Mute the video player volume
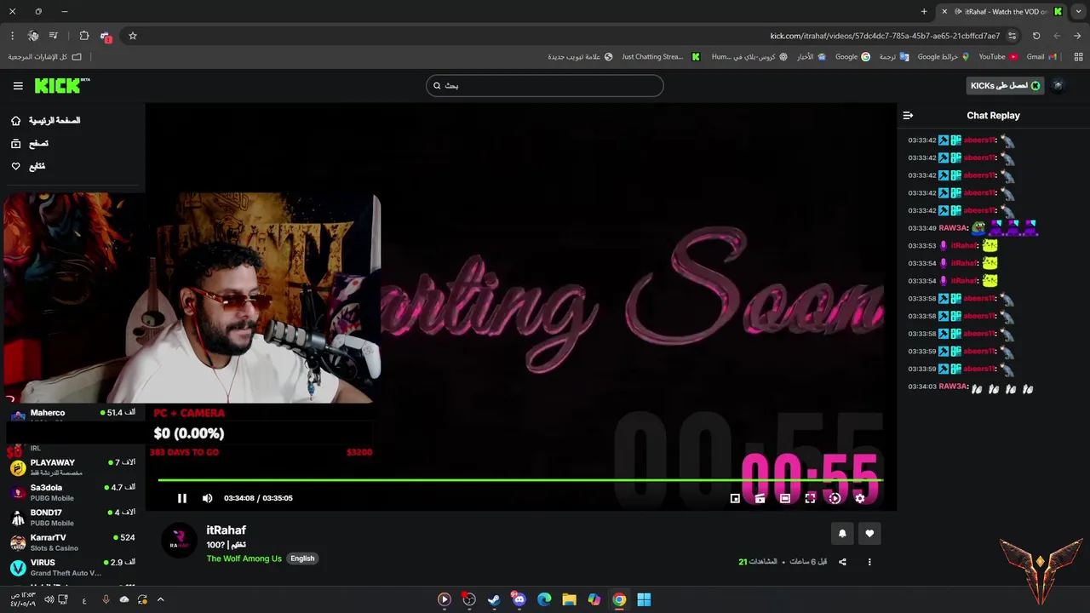Viewport: 1090px width, 613px height. (207, 498)
